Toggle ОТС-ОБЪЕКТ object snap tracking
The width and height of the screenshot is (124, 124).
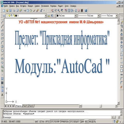pos(75,121)
